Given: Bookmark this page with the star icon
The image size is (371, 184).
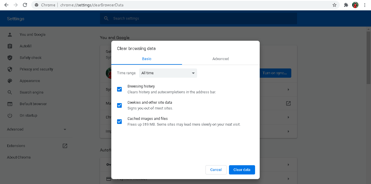Looking at the screenshot, I should click(x=334, y=5).
